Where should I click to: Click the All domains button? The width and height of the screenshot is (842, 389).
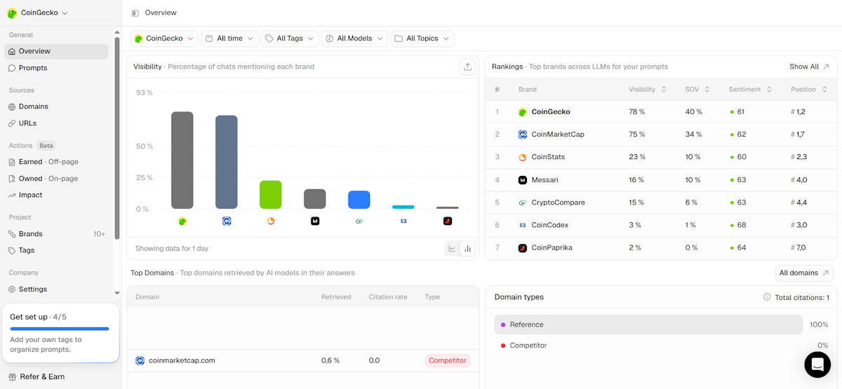pyautogui.click(x=804, y=273)
